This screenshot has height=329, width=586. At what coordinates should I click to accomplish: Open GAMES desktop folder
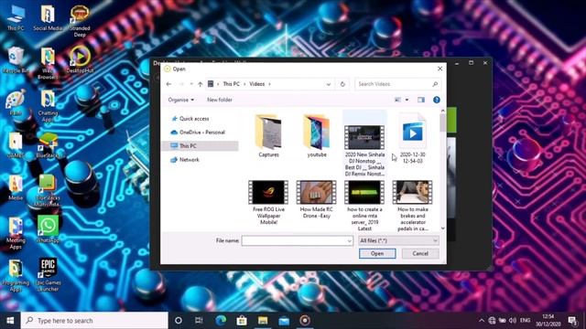click(x=16, y=144)
